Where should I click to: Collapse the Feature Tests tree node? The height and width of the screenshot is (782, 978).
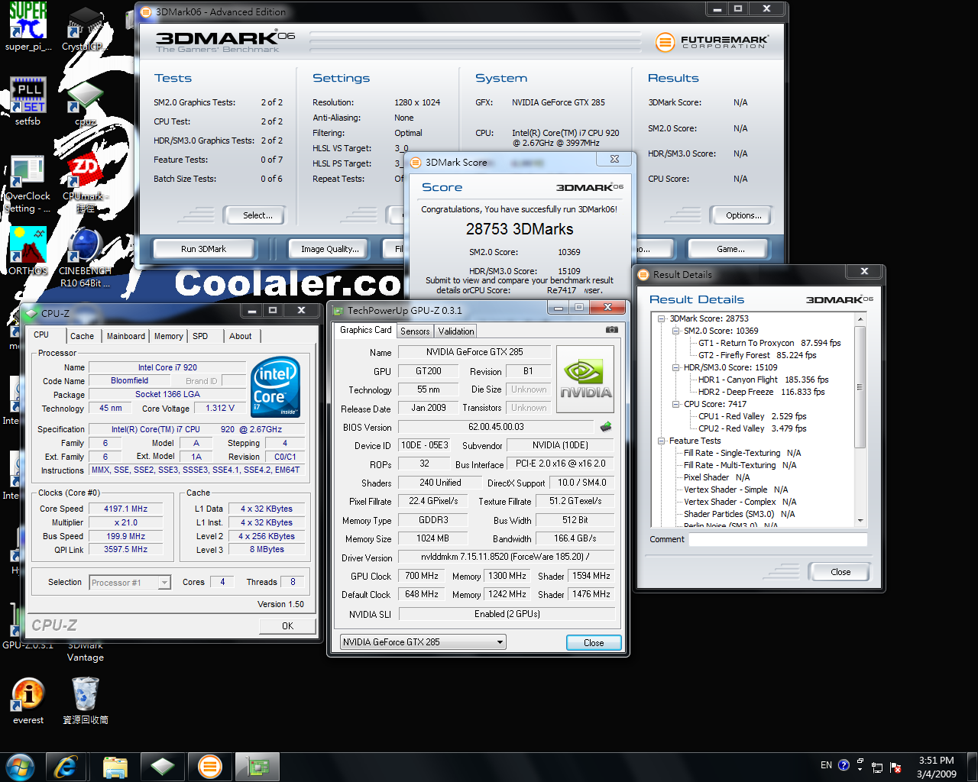click(x=662, y=441)
